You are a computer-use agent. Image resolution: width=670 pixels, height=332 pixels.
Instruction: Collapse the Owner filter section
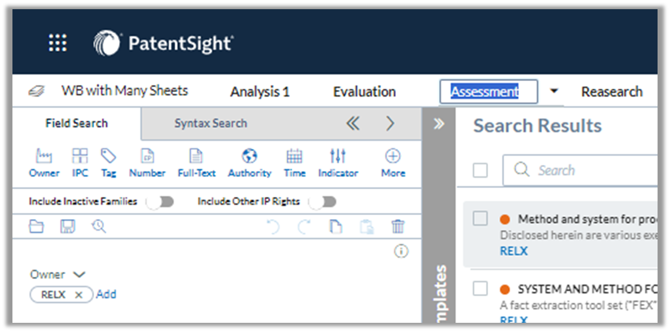78,274
